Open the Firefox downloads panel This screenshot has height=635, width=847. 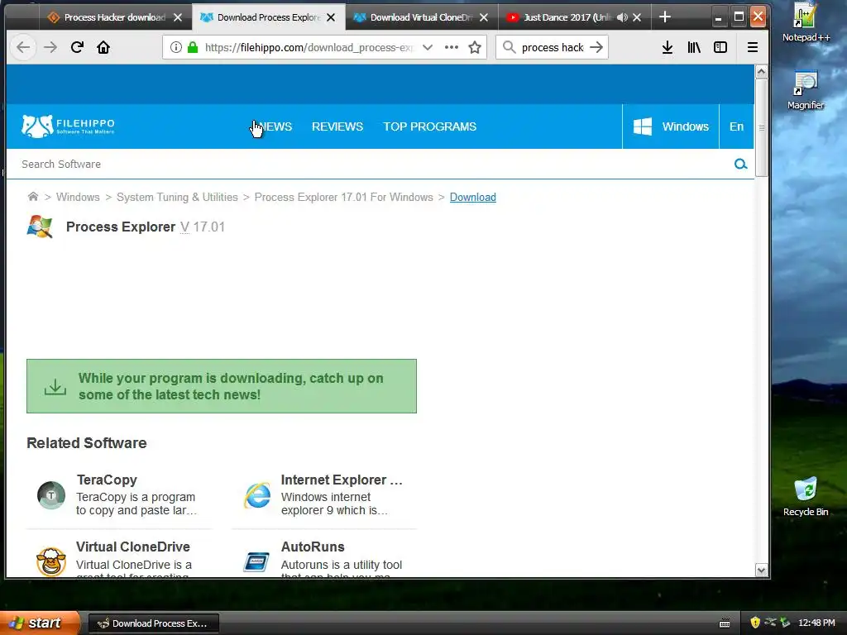(x=668, y=47)
